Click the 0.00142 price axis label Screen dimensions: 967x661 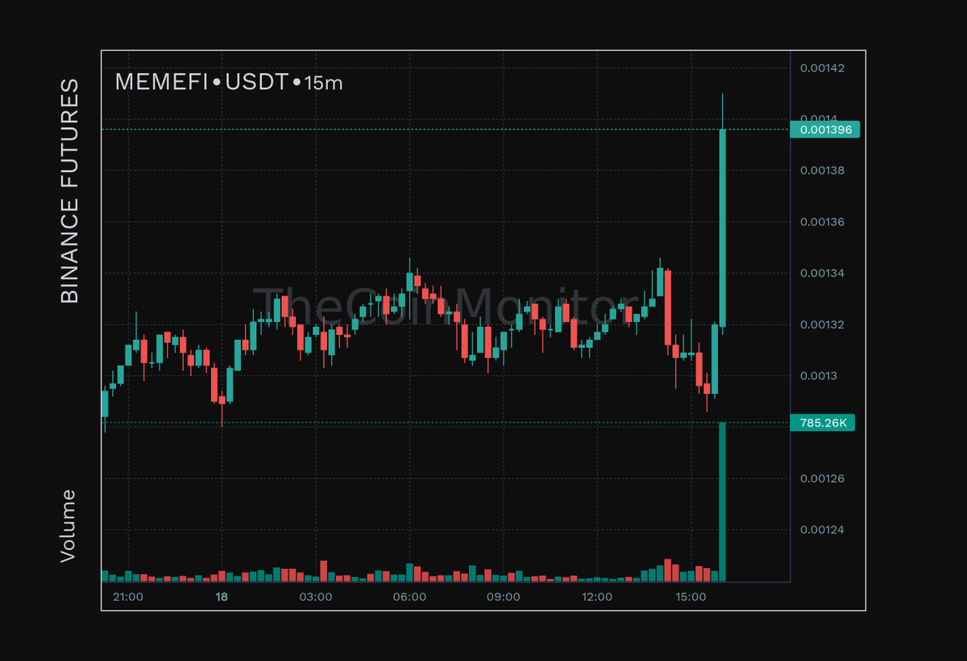[822, 68]
